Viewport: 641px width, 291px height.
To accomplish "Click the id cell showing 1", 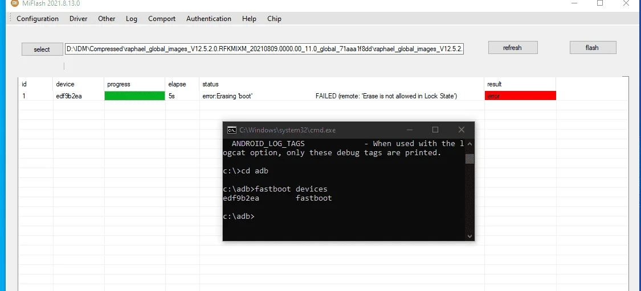I will [24, 96].
